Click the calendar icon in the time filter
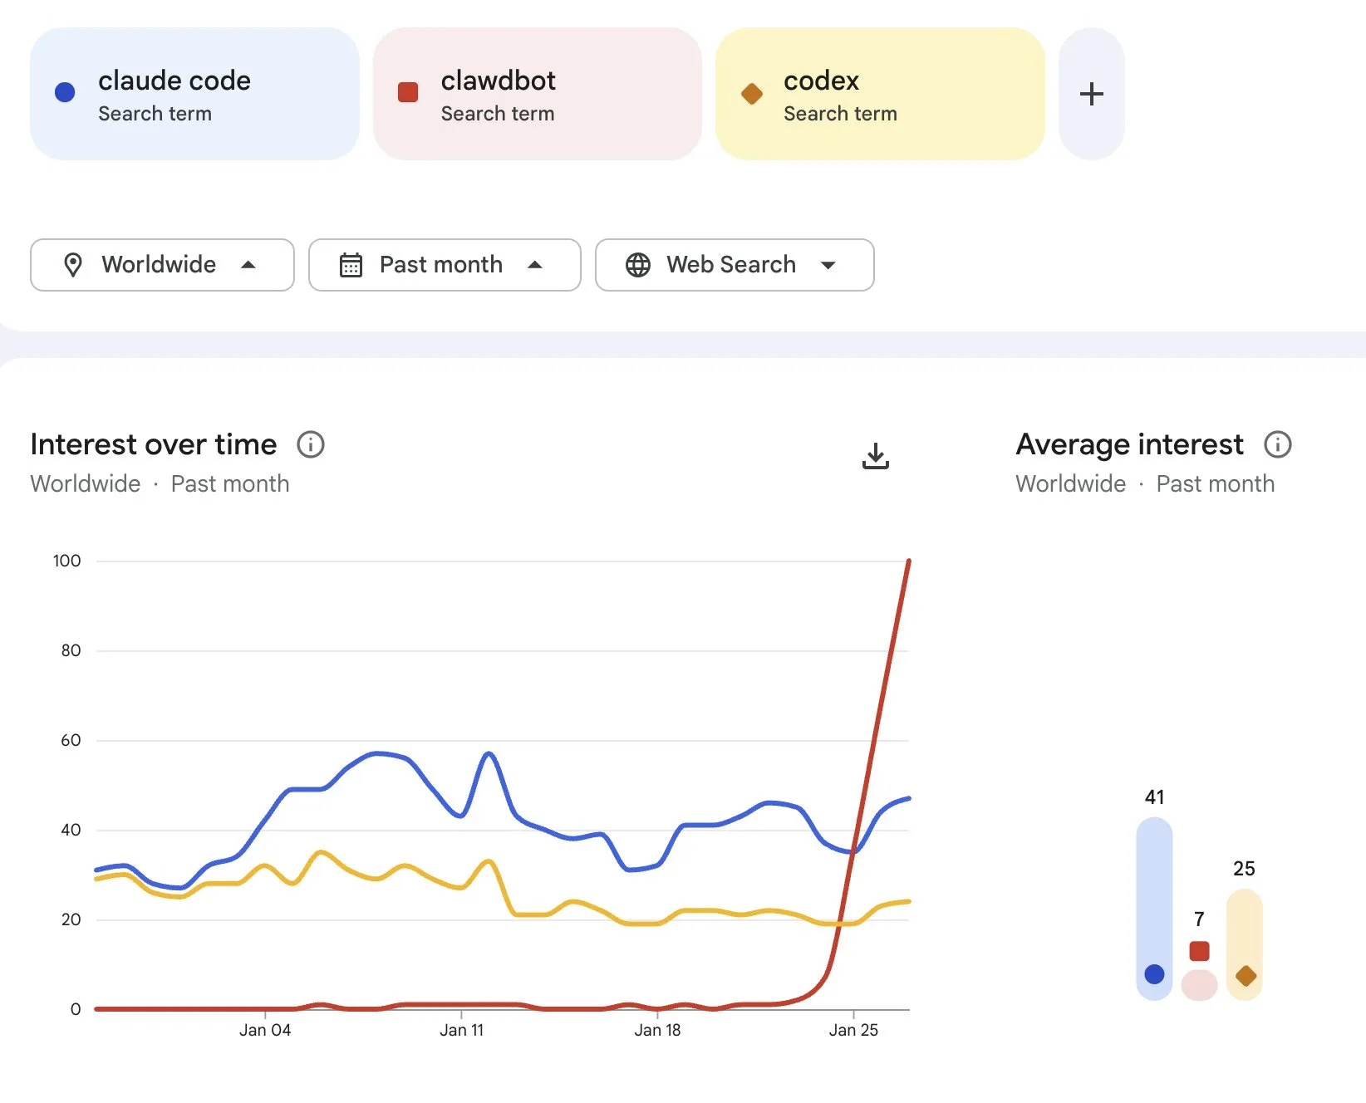 pos(351,265)
